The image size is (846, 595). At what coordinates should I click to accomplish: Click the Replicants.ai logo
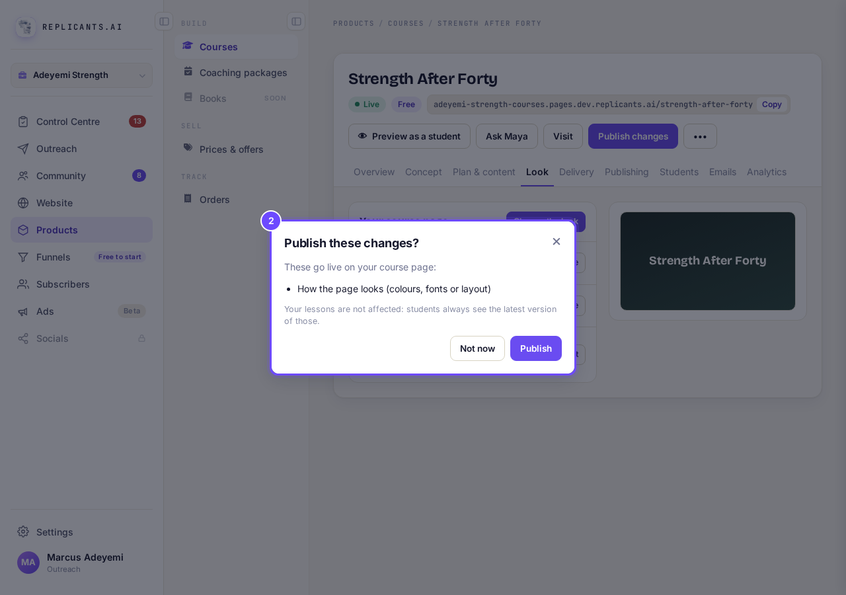[69, 27]
